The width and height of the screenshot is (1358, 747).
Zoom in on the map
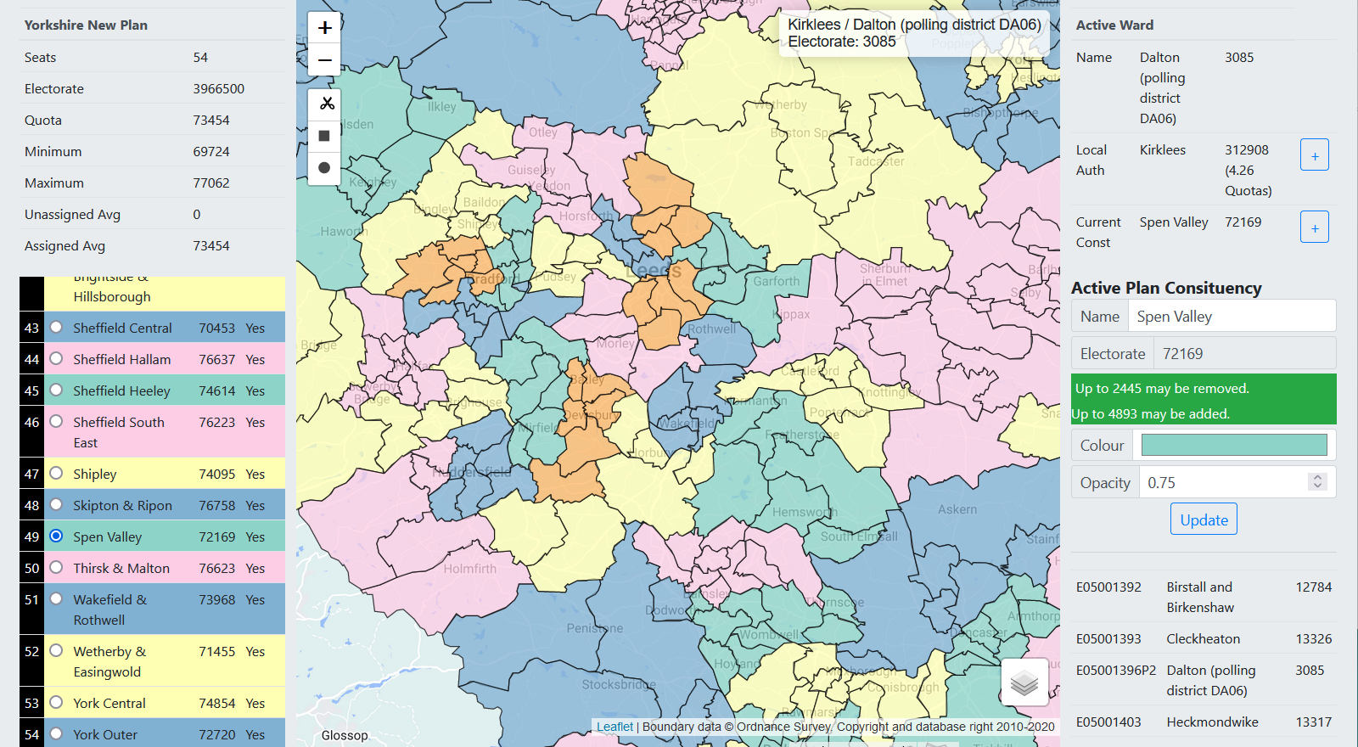[x=324, y=28]
